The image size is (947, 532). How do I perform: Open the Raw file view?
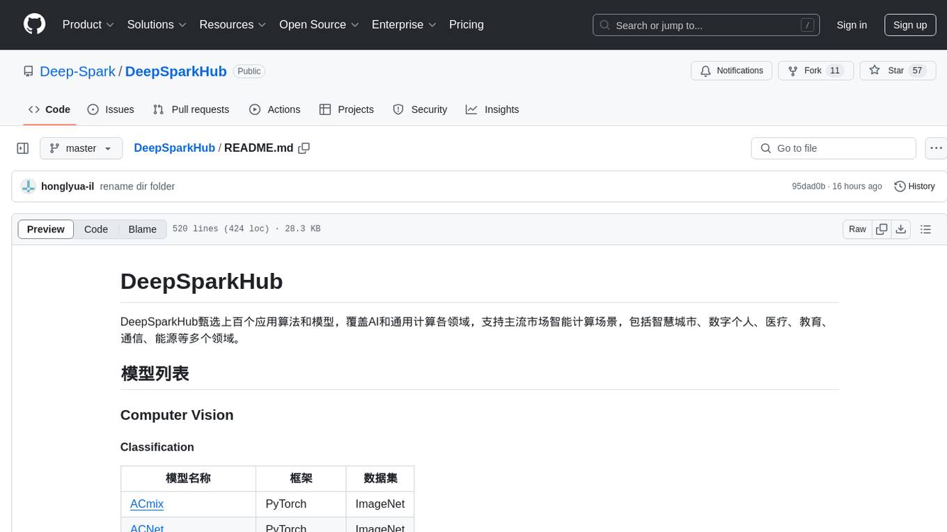(857, 229)
